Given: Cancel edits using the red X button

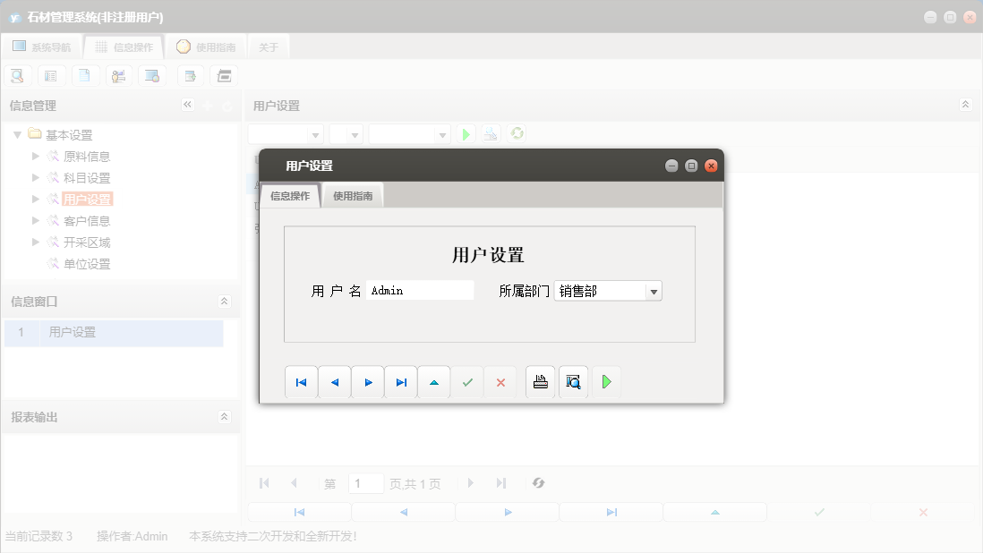Looking at the screenshot, I should coord(500,381).
